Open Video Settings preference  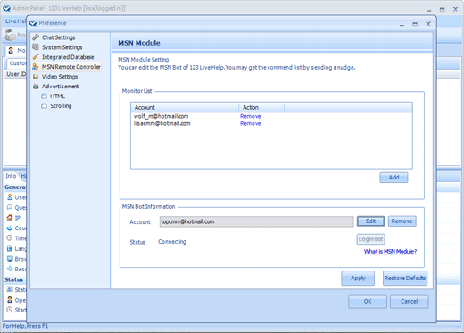60,77
